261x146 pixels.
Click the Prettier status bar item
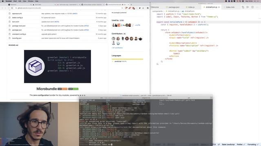[241, 144]
